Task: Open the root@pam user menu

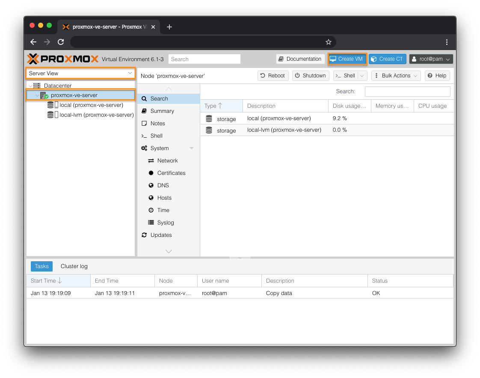Action: 431,59
